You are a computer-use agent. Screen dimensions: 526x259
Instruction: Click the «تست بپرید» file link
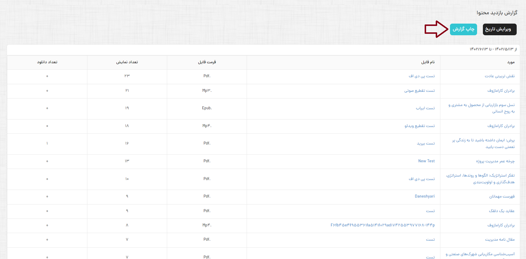[x=426, y=143]
